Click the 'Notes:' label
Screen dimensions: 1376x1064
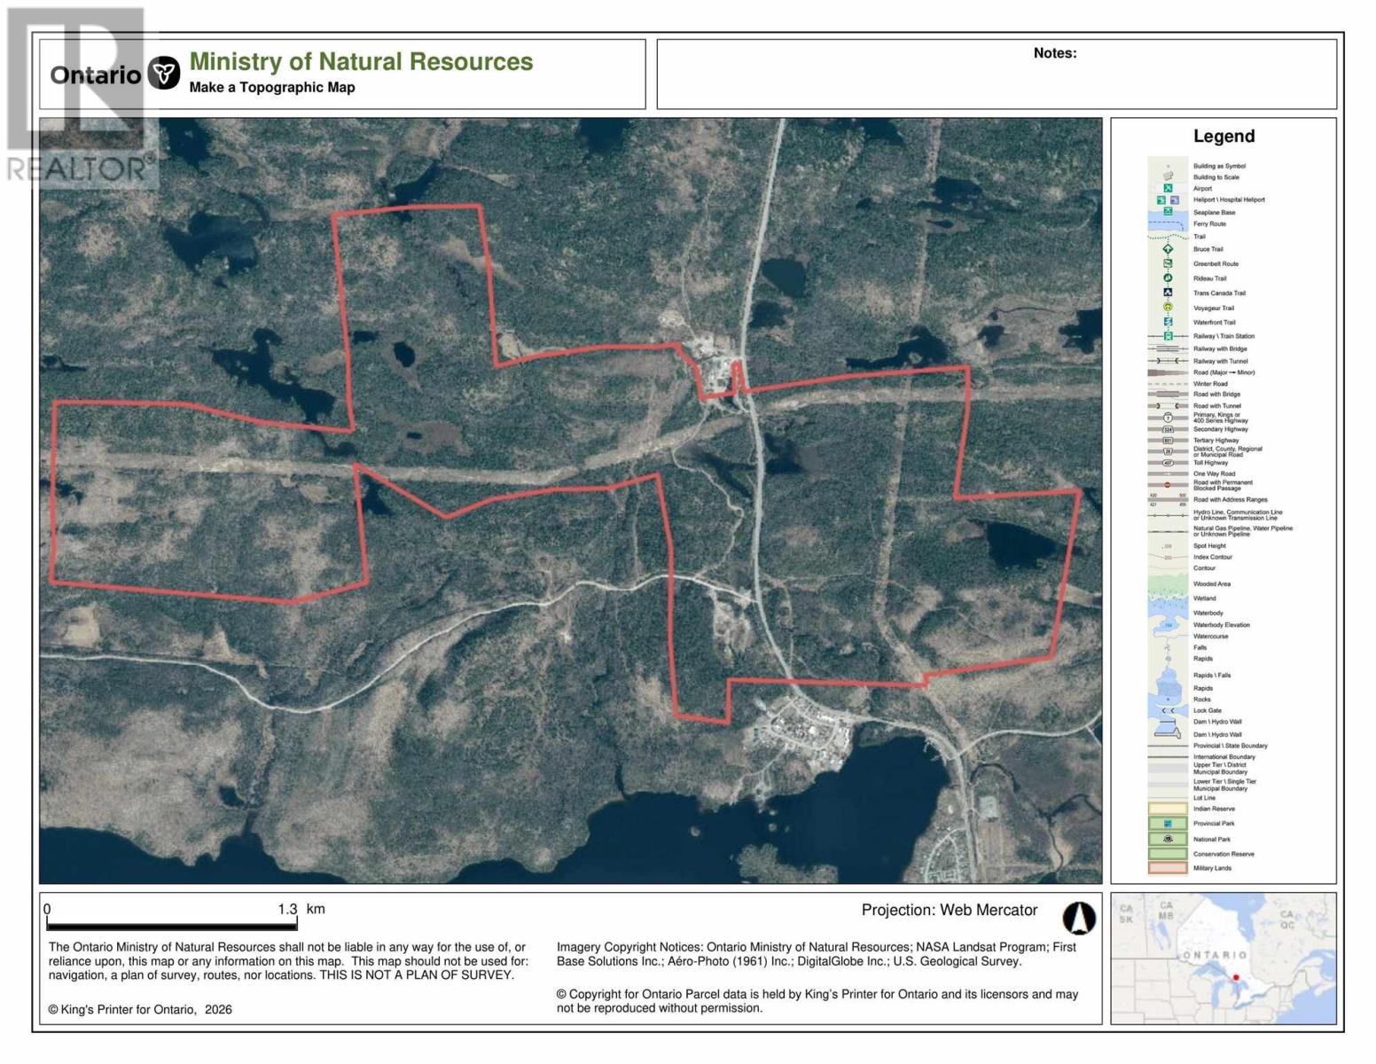(x=1055, y=53)
